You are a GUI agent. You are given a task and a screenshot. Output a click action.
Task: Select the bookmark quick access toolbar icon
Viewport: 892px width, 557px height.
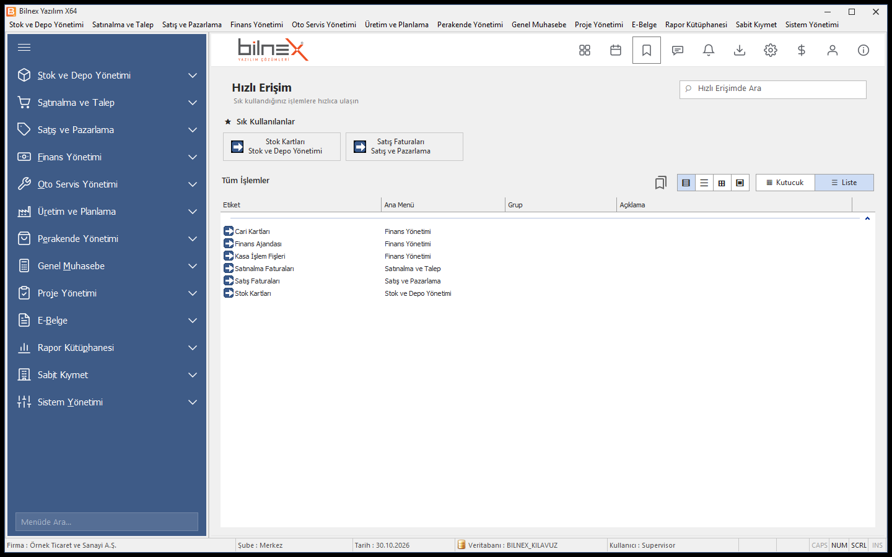(x=647, y=50)
